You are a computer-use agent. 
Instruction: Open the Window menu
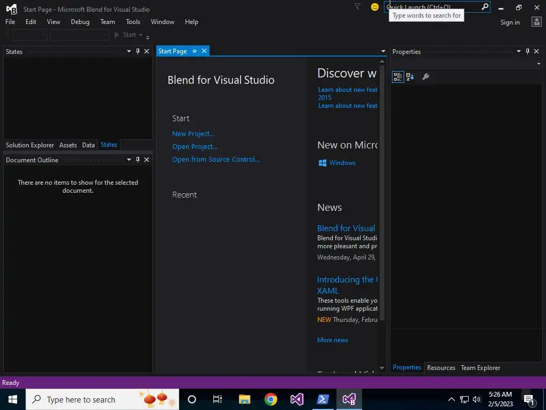(x=162, y=21)
